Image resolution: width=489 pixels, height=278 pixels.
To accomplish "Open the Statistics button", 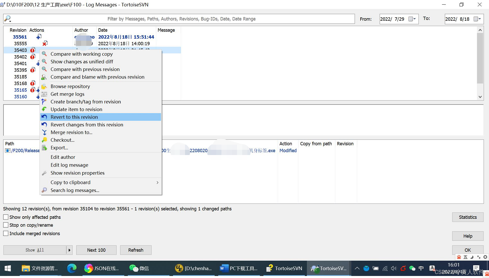I will pos(468,217).
